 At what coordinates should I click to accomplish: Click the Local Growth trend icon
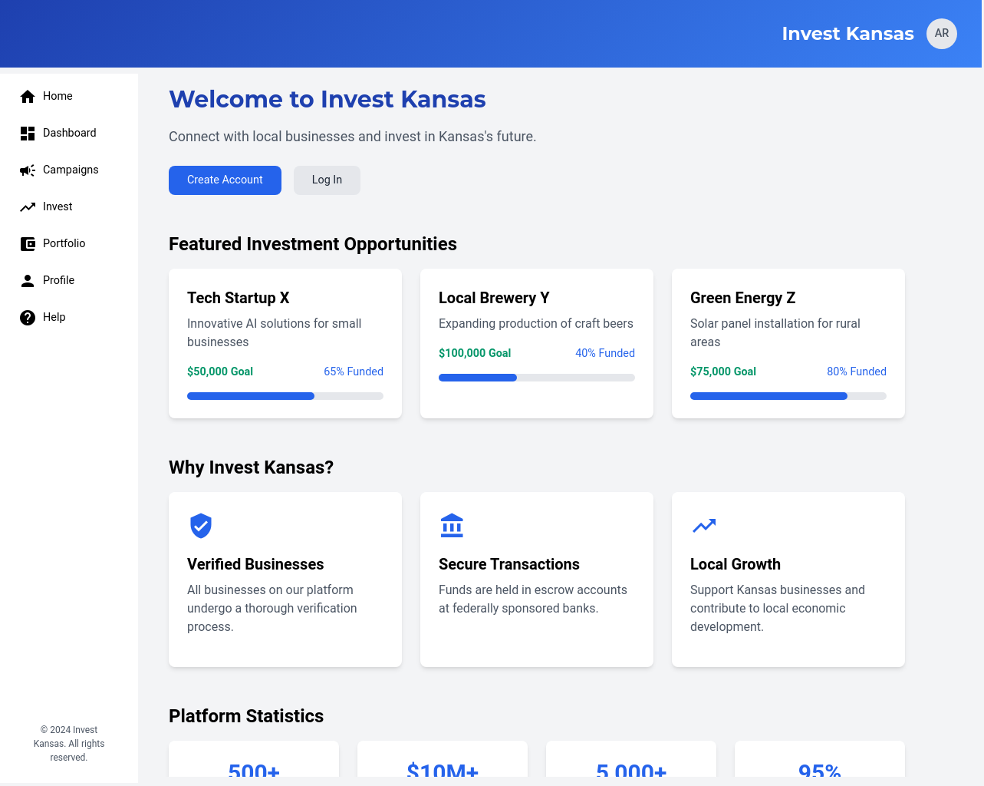click(x=704, y=526)
